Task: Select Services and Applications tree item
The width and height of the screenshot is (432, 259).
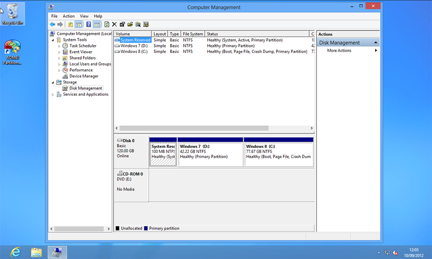Action: pyautogui.click(x=86, y=94)
